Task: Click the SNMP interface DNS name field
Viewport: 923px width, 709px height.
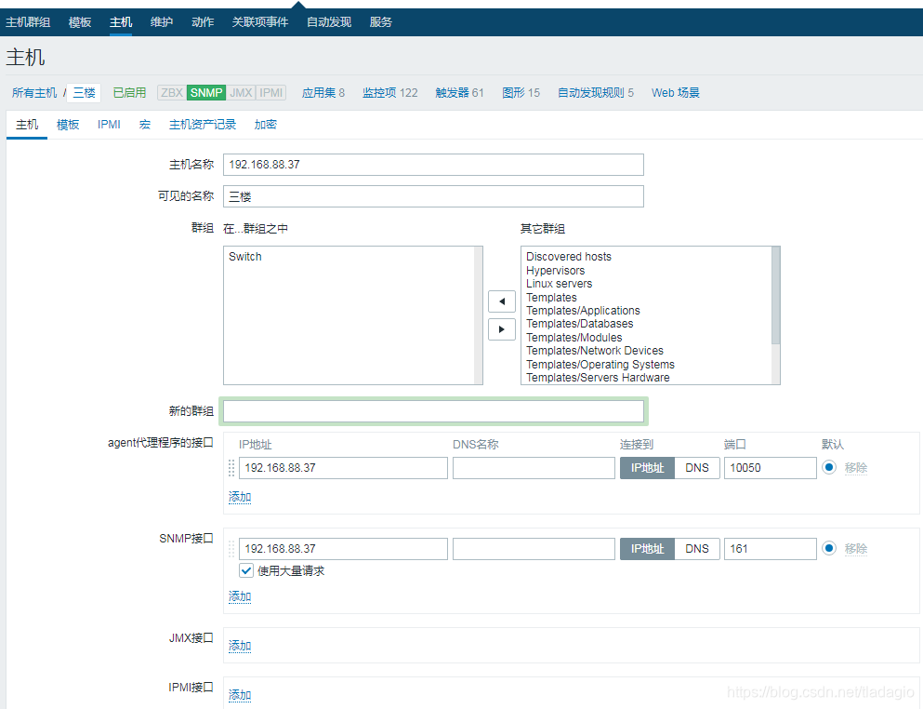Action: [534, 549]
